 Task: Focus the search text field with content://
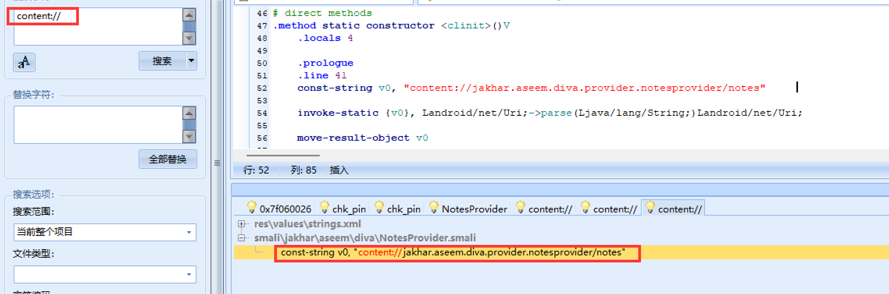(x=98, y=27)
